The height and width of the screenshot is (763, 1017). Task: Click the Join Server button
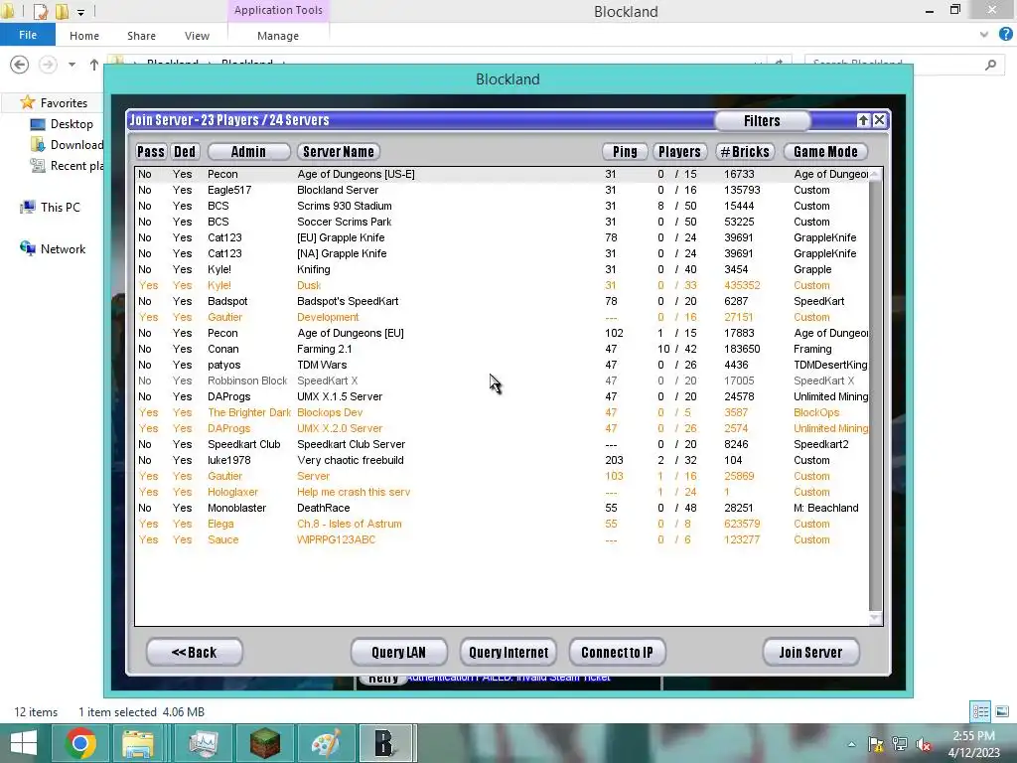(811, 652)
